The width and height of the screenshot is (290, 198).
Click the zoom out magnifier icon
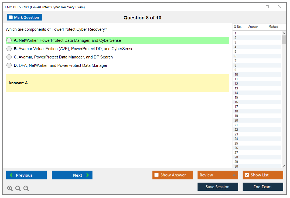tap(26, 189)
